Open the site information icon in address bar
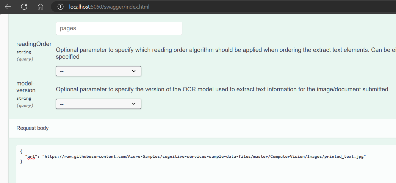 click(60, 7)
